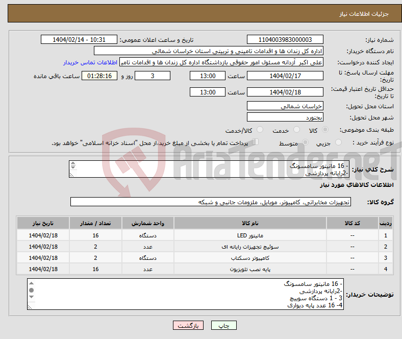Click the پایه نصب تلویزیون item cell
The image size is (402, 339).
250,269
